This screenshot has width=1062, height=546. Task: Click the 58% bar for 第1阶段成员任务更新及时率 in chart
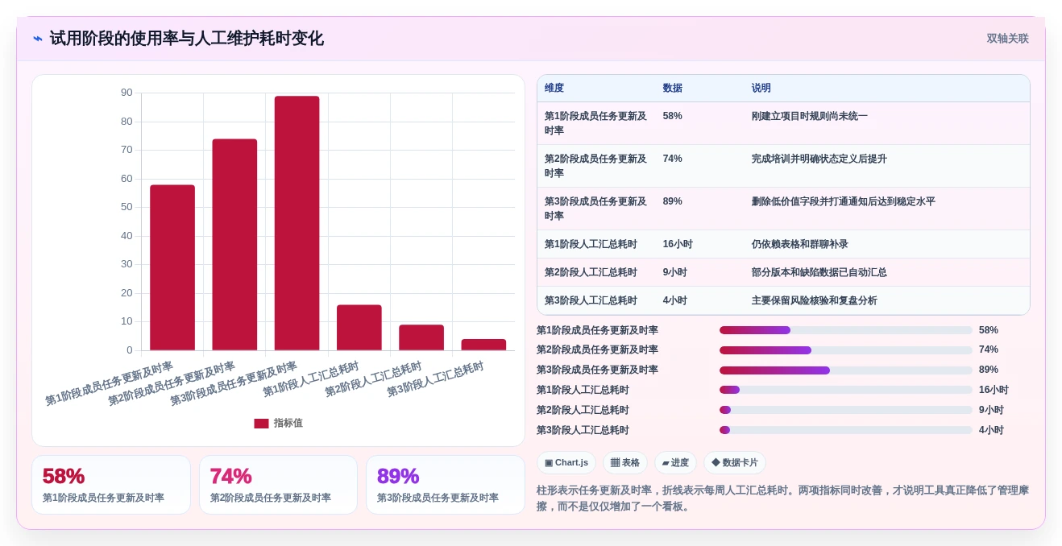(x=172, y=267)
